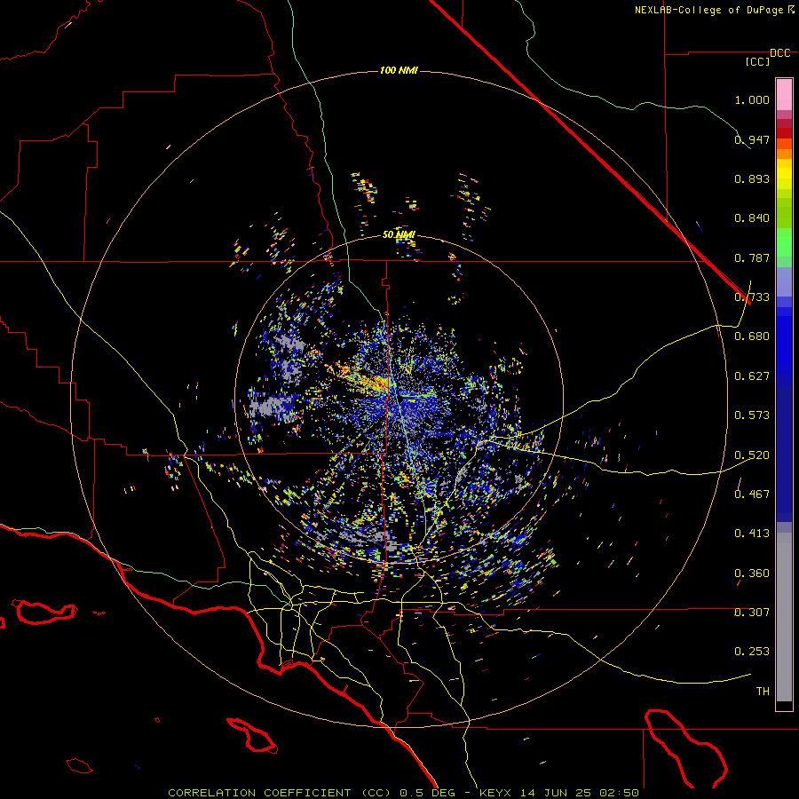This screenshot has width=799, height=799.
Task: Click the 0.573 color scale value
Action: pos(752,415)
